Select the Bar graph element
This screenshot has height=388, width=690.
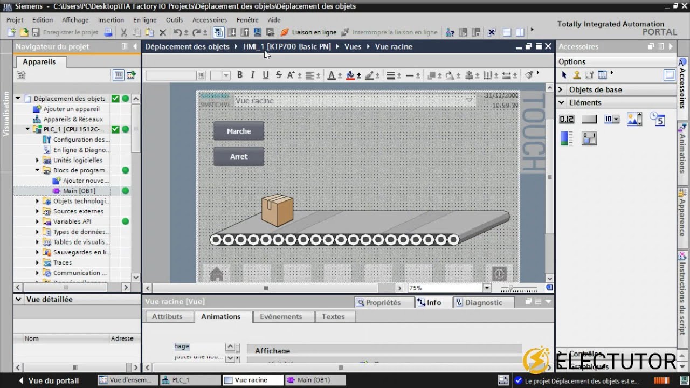[567, 139]
